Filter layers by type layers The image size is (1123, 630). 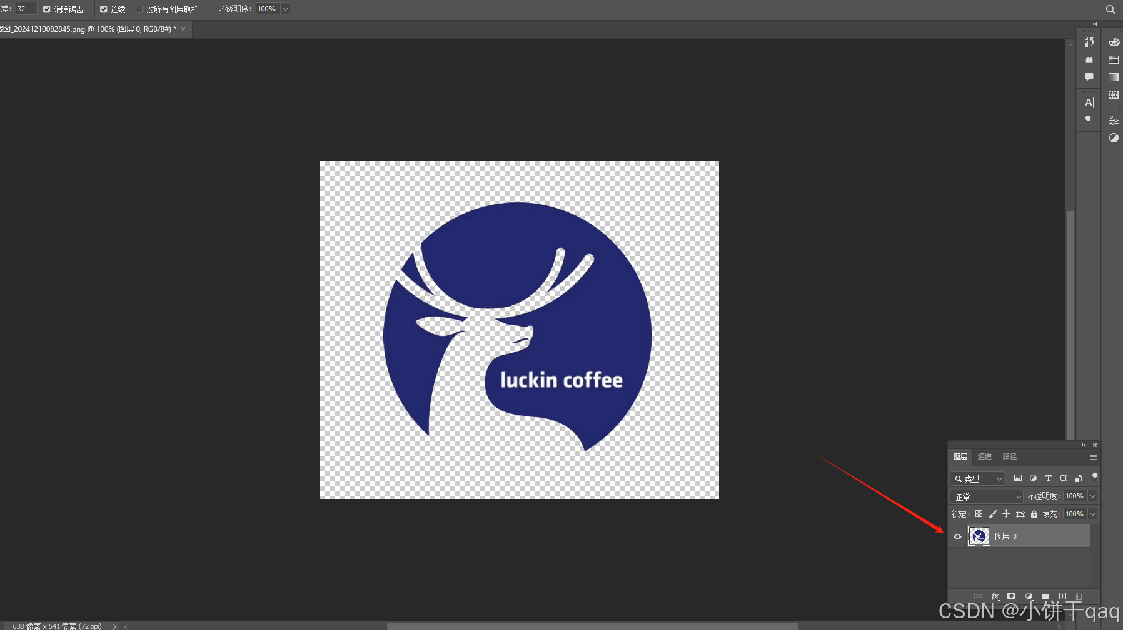click(1049, 478)
